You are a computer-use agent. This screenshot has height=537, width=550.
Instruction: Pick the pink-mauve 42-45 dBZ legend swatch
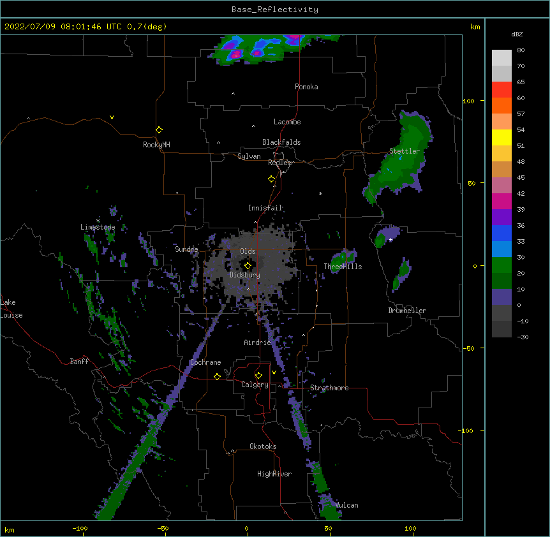502,186
